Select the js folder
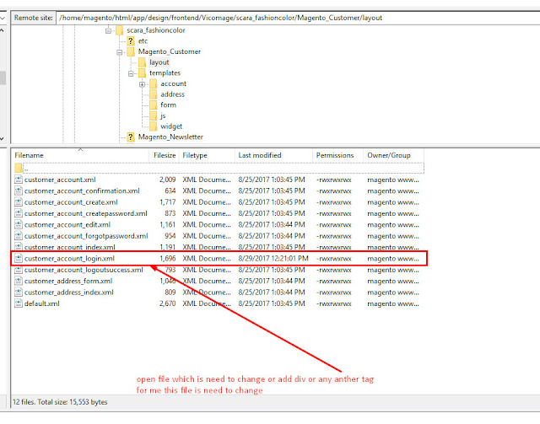This screenshot has height=424, width=540. 163,115
